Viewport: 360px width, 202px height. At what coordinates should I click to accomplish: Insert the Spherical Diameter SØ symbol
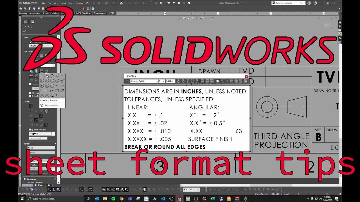[57, 75]
